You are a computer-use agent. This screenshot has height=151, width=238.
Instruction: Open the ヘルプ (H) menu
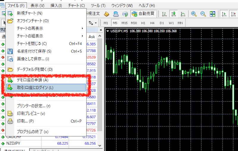tap(147, 6)
